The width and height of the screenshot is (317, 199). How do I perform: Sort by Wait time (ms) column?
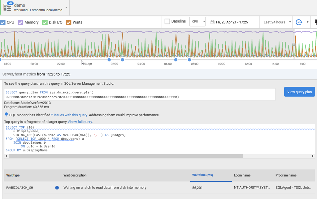pyautogui.click(x=202, y=175)
